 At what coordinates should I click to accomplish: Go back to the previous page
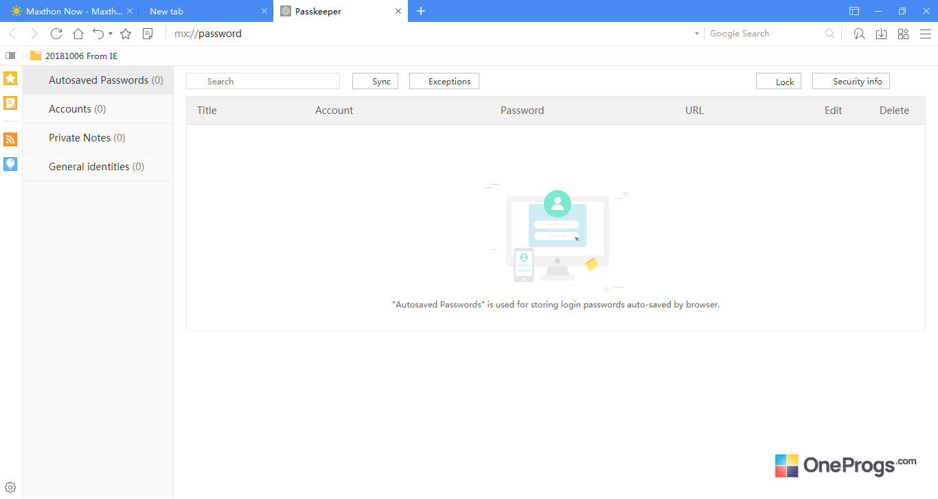click(12, 34)
